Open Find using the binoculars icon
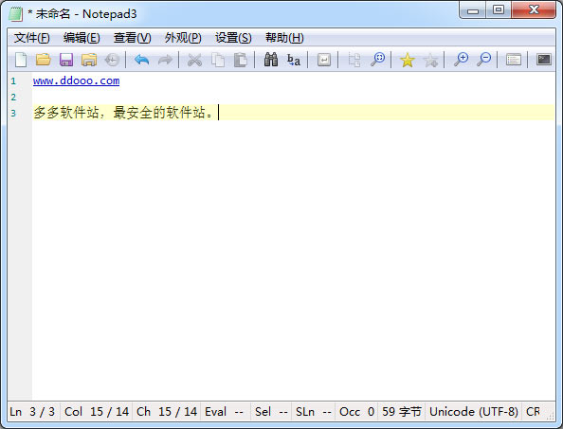The width and height of the screenshot is (563, 429). pyautogui.click(x=271, y=60)
